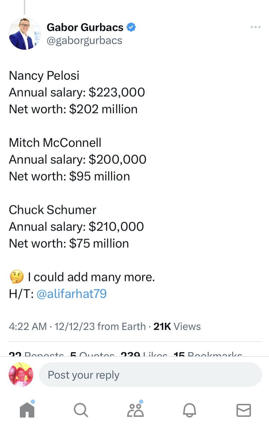Viewport: 269px width, 428px height.
Task: Open the @alifarhat79 mention link
Action: pyautogui.click(x=71, y=294)
